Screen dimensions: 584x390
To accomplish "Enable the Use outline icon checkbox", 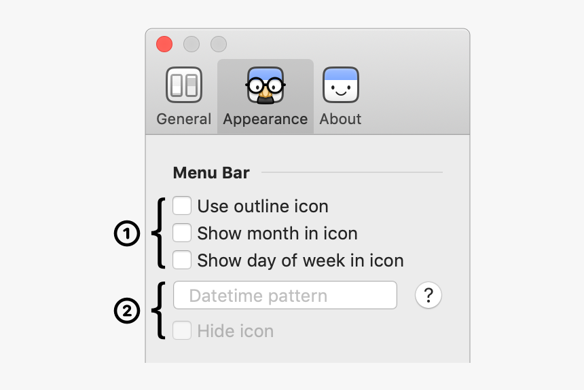I will point(182,206).
